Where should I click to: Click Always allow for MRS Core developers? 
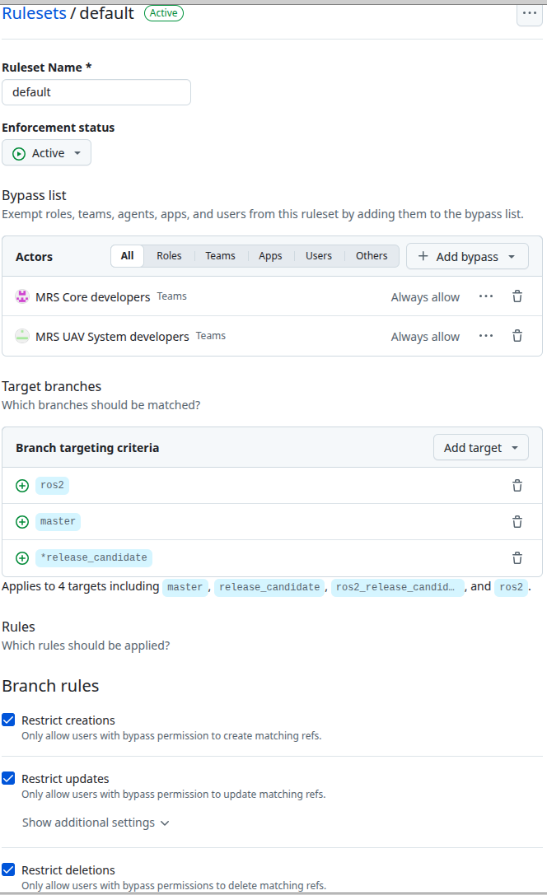(x=425, y=296)
